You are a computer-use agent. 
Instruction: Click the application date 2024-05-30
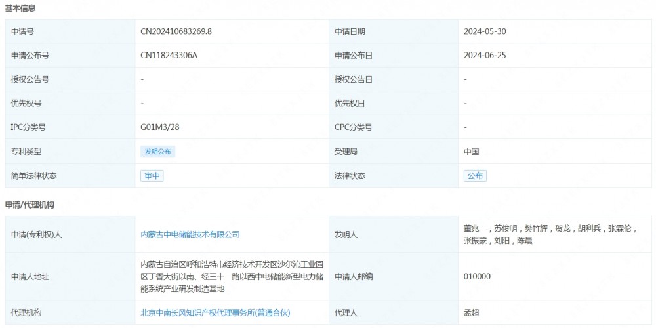(484, 31)
